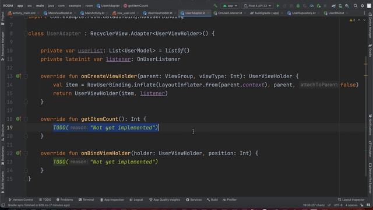Click the UserAdapter breadcrumb in navigation bar
This screenshot has width=373, height=210.
[108, 6]
